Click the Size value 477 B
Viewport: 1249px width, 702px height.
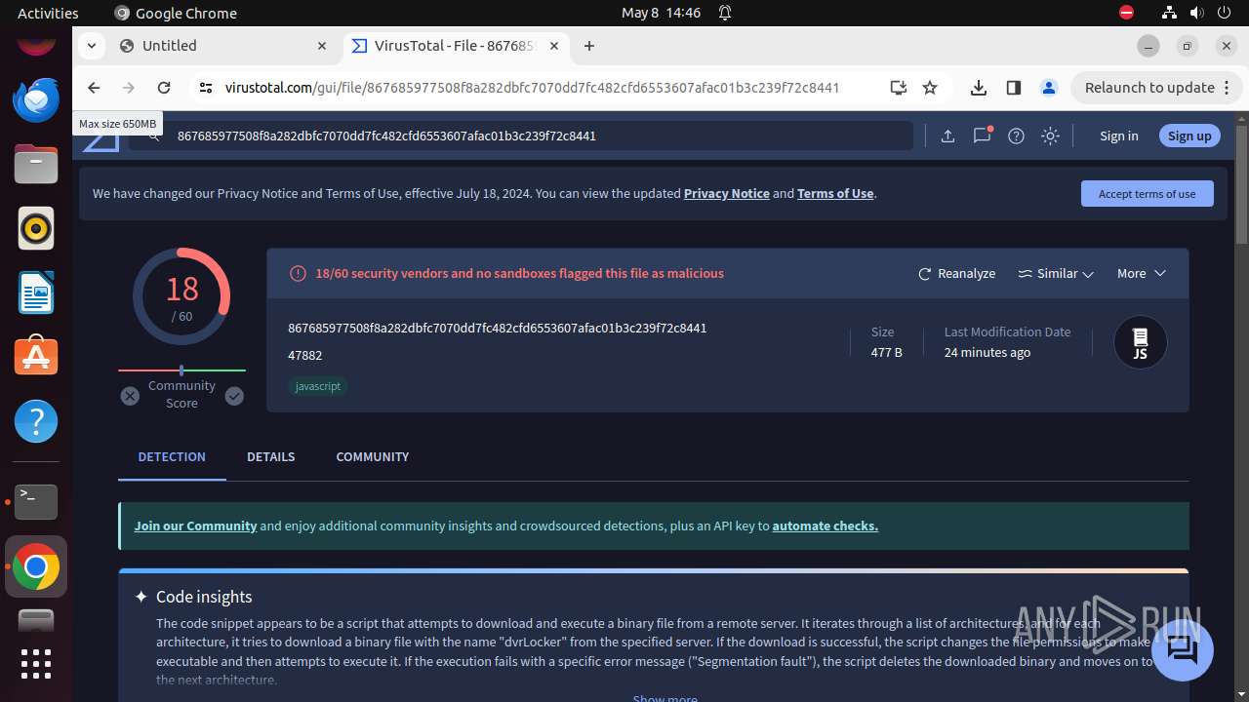(887, 352)
